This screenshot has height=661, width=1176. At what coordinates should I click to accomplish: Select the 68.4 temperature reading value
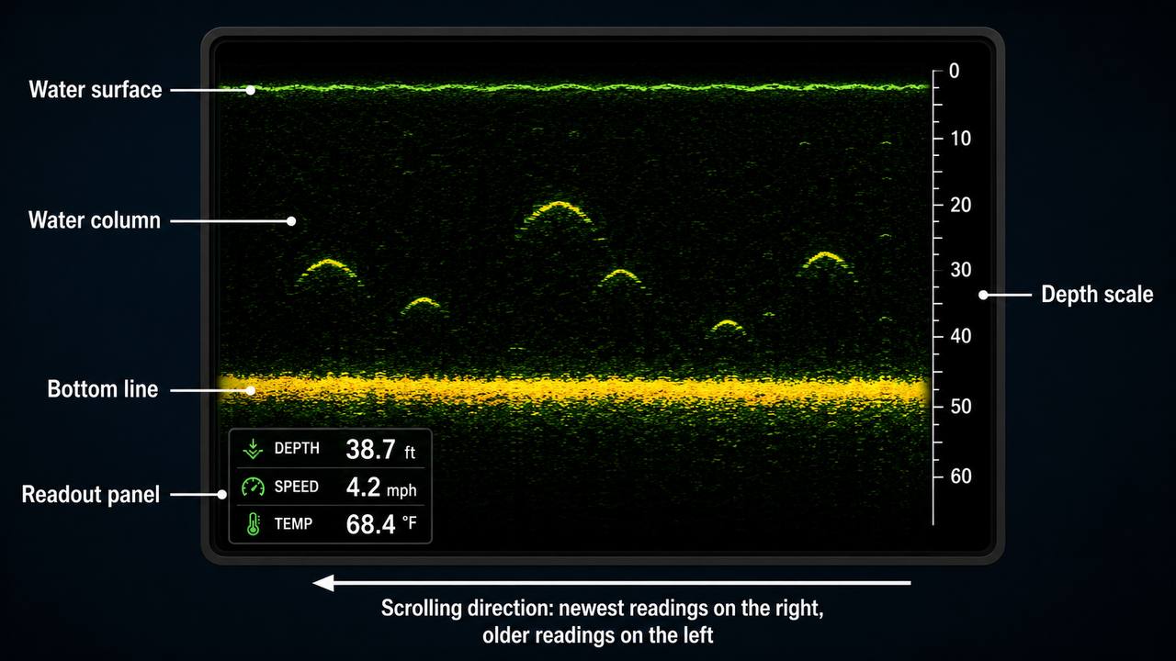tap(370, 524)
